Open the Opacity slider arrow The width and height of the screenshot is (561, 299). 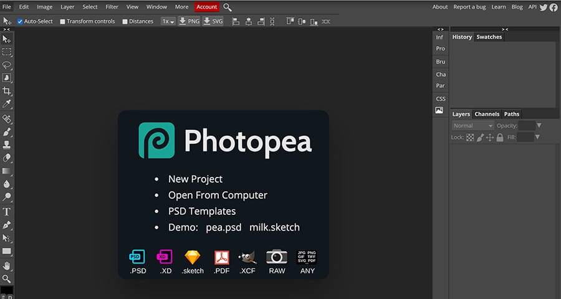tap(539, 126)
